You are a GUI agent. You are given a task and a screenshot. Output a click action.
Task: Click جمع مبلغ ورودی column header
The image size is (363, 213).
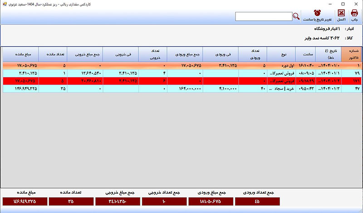[185, 54]
